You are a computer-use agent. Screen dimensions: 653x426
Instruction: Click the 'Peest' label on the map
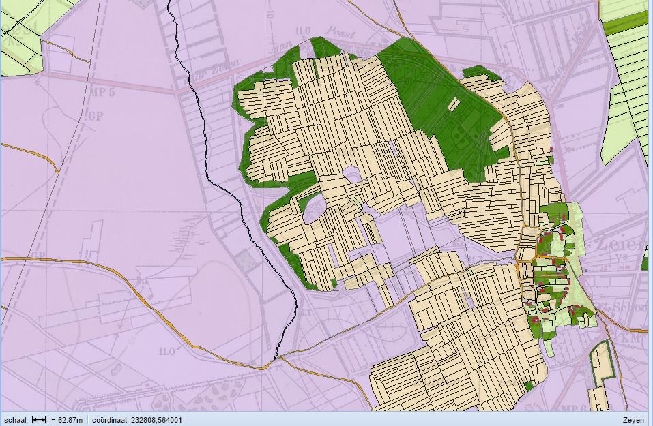pyautogui.click(x=340, y=31)
